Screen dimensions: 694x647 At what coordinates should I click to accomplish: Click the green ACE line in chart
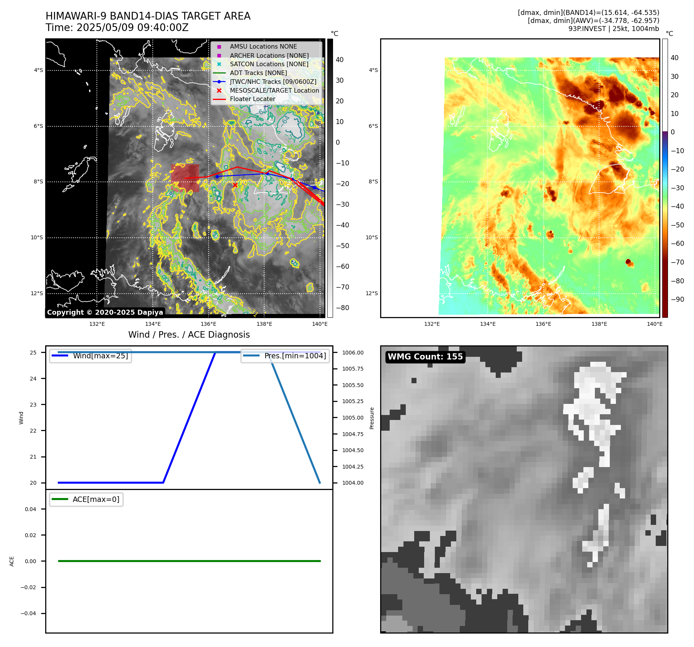pyautogui.click(x=189, y=561)
